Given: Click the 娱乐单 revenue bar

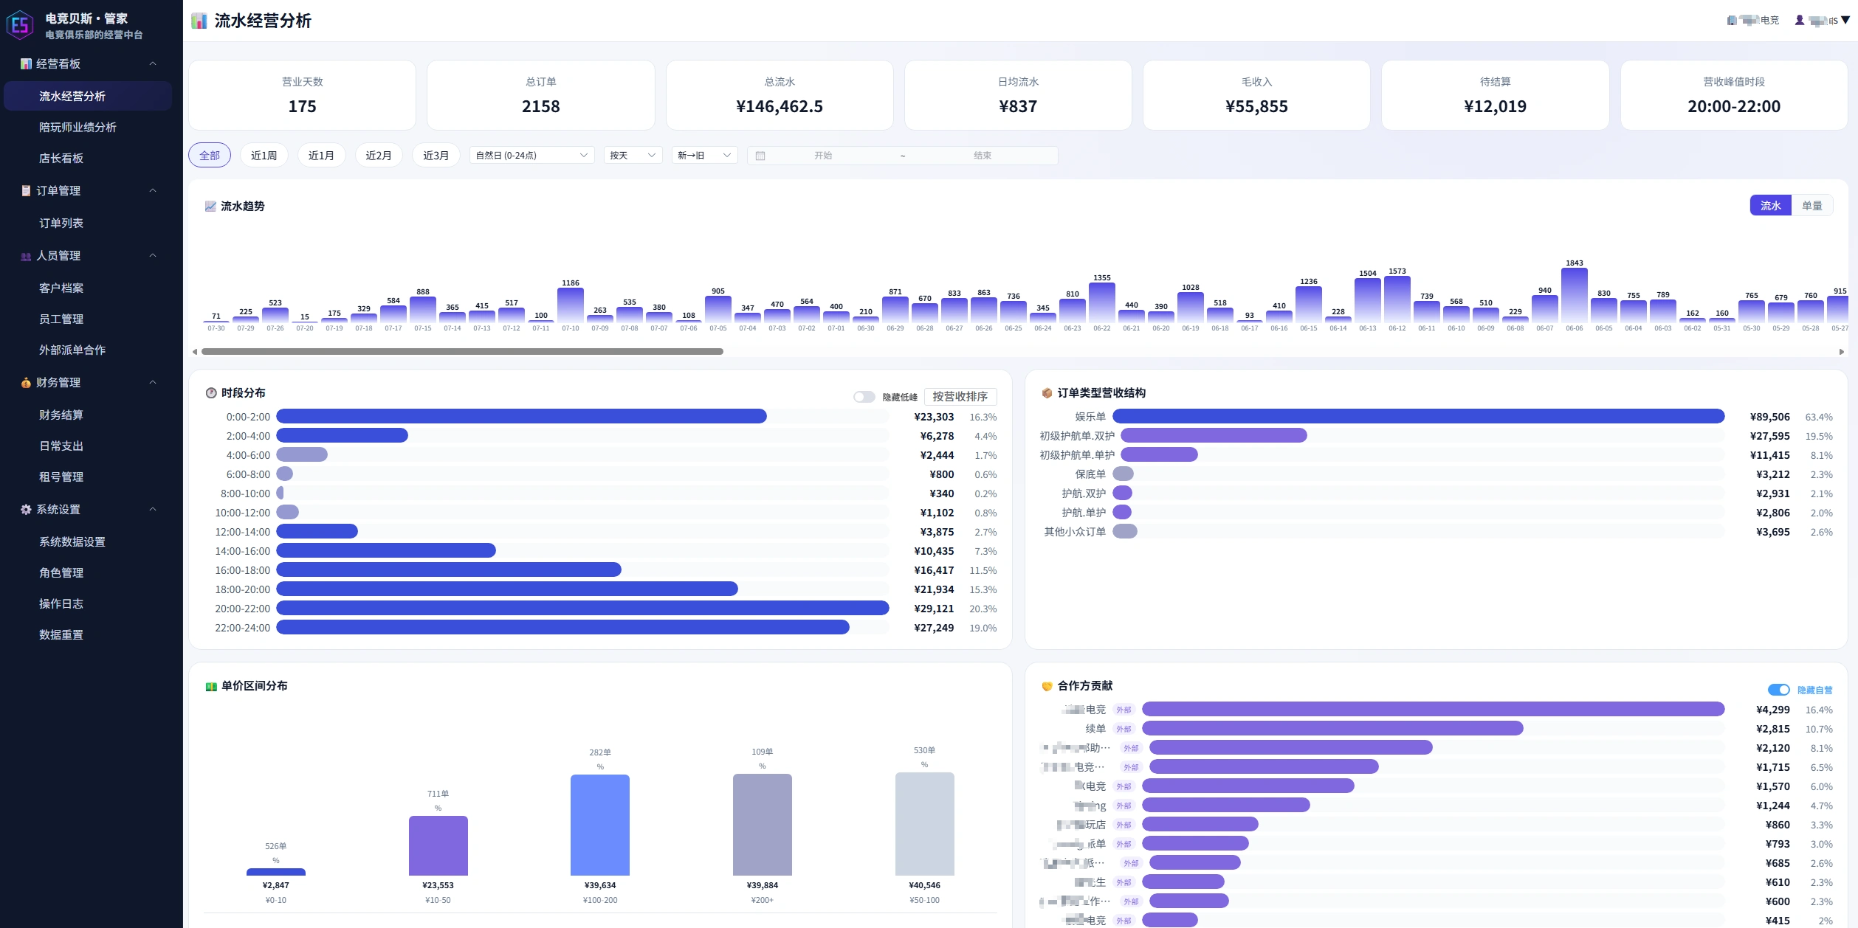Looking at the screenshot, I should point(1419,417).
